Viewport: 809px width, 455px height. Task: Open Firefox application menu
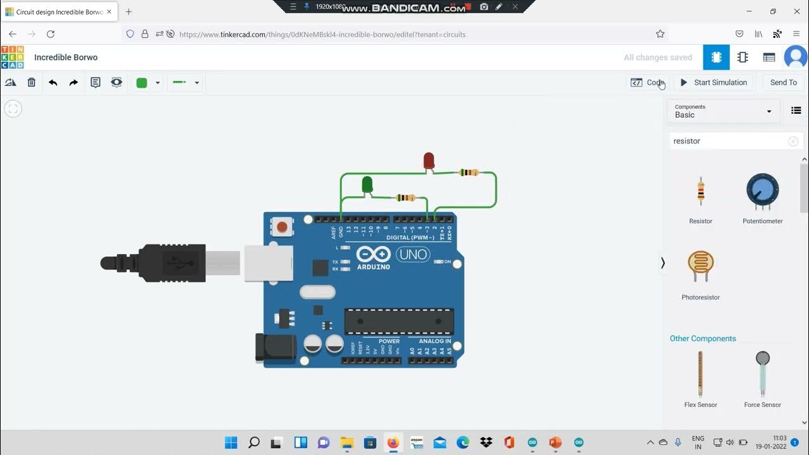pyautogui.click(x=796, y=34)
